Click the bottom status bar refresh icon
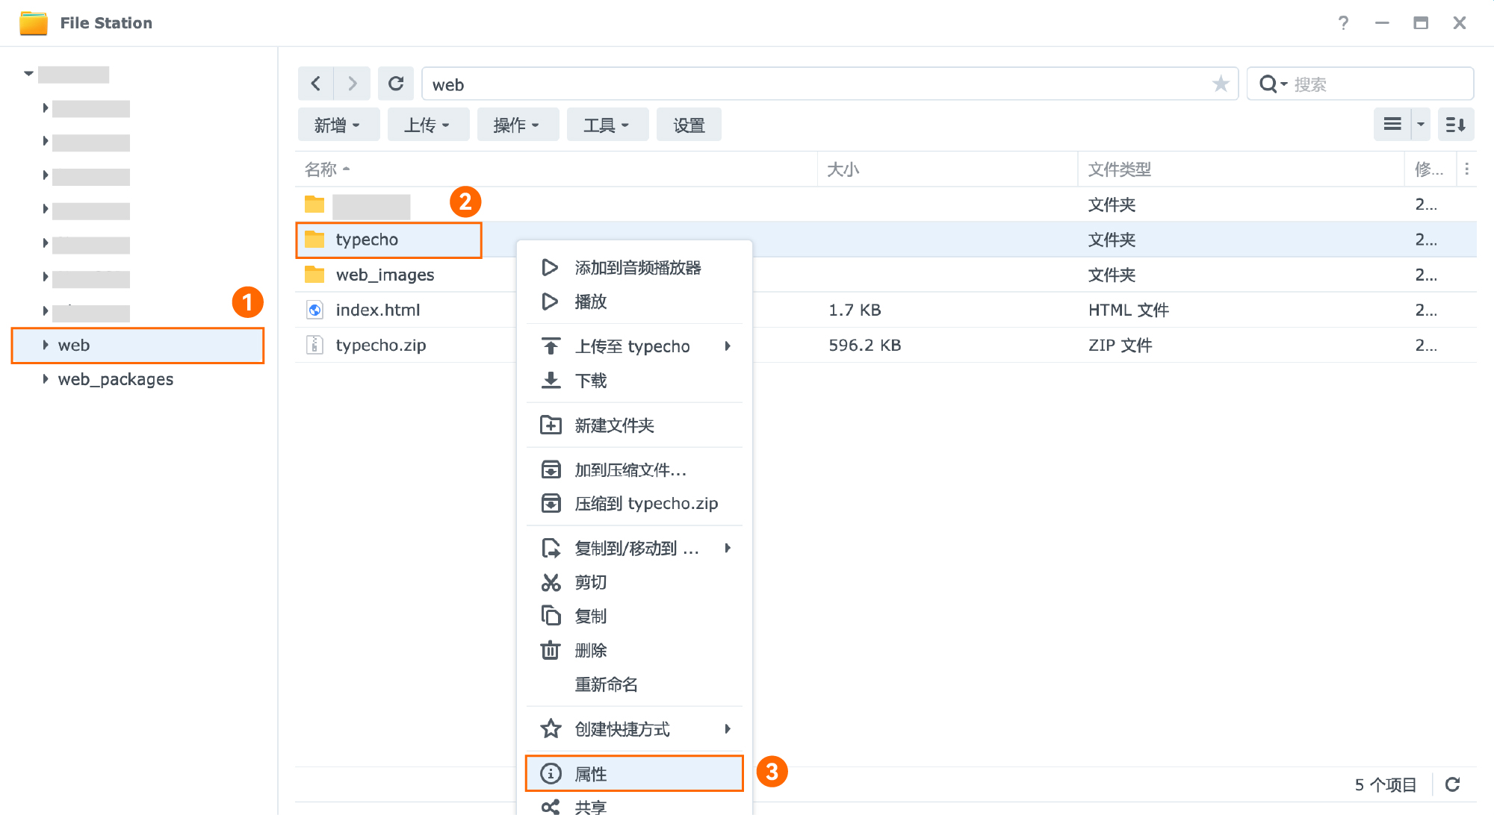Image resolution: width=1494 pixels, height=815 pixels. [1452, 784]
